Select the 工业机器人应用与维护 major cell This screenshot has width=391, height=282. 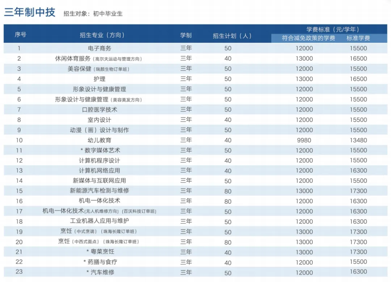(x=100, y=221)
